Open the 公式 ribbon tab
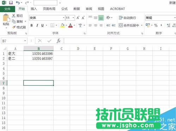This screenshot has width=176, height=131. click(x=64, y=9)
